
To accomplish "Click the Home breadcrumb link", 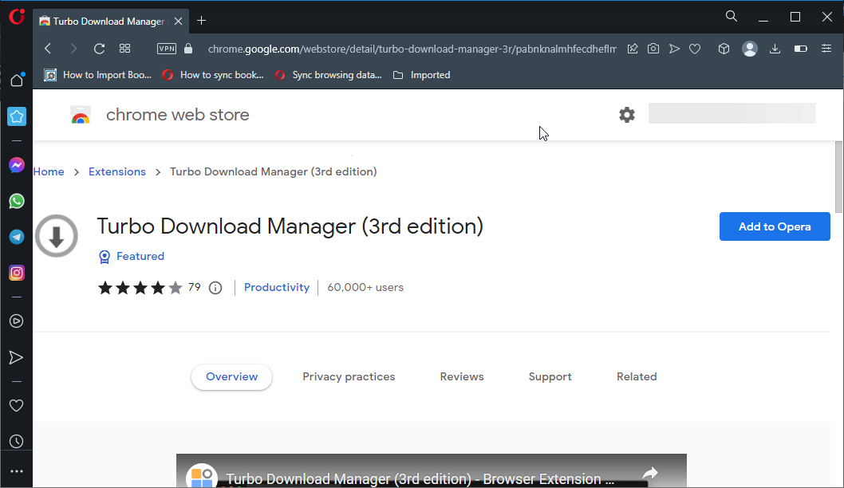I will pyautogui.click(x=49, y=171).
